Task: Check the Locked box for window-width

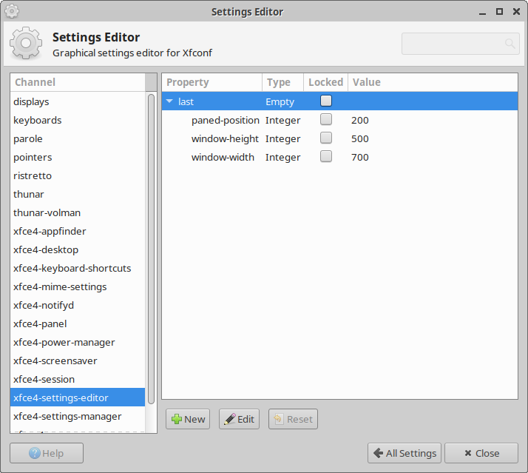Action: (x=326, y=157)
